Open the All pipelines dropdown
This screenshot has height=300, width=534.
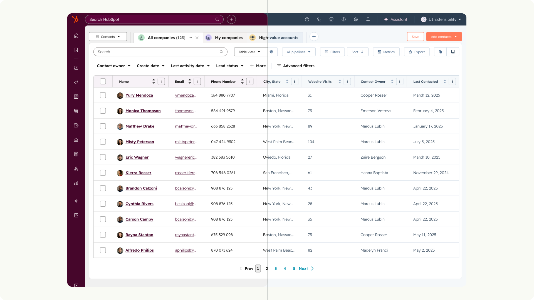(x=299, y=52)
